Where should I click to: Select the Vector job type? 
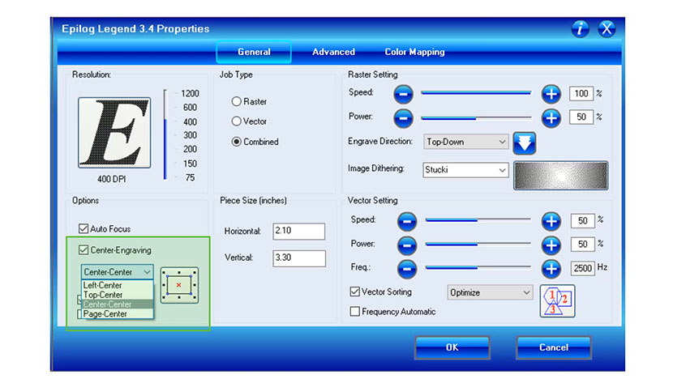tap(237, 121)
